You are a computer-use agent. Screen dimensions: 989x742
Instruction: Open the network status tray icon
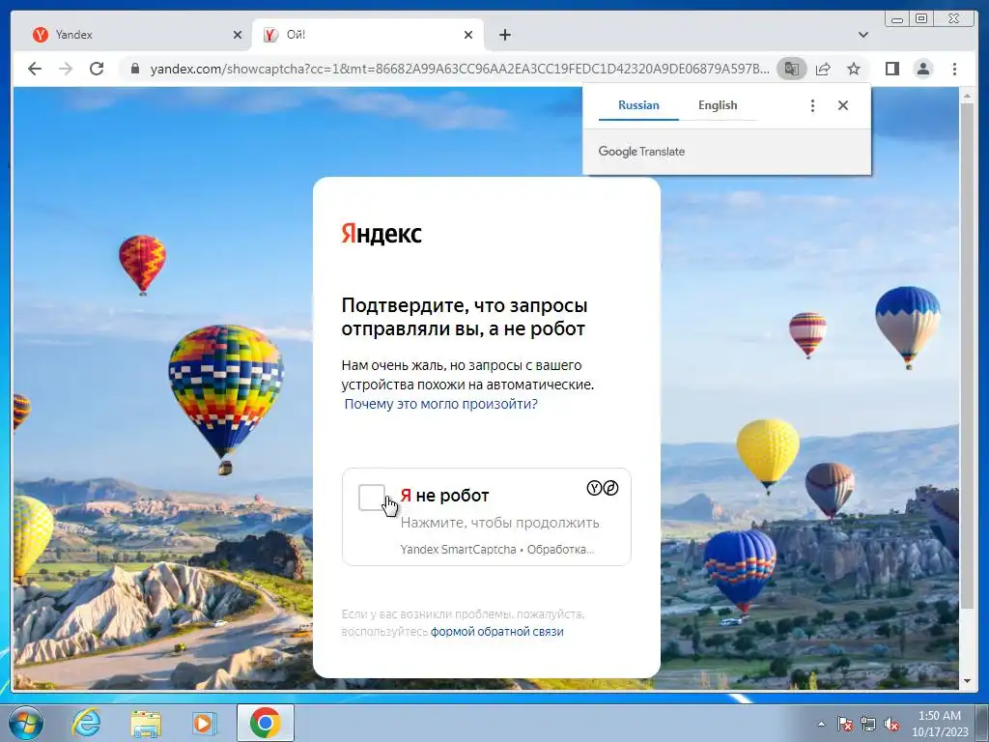click(x=868, y=724)
